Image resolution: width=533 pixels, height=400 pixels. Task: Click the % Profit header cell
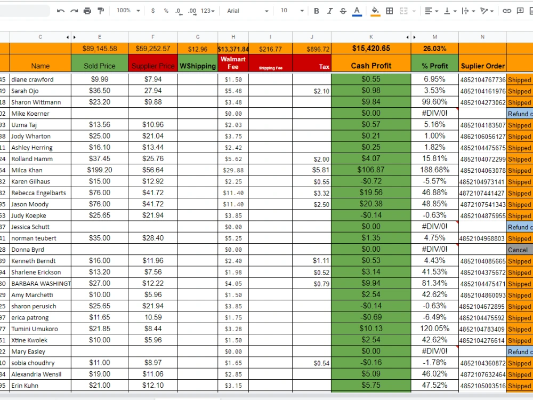tap(435, 63)
